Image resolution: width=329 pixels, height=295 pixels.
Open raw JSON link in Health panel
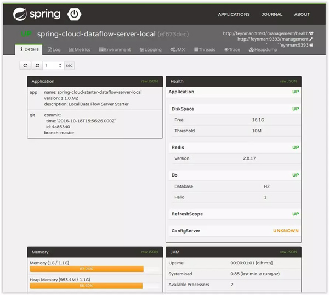[x=288, y=81]
